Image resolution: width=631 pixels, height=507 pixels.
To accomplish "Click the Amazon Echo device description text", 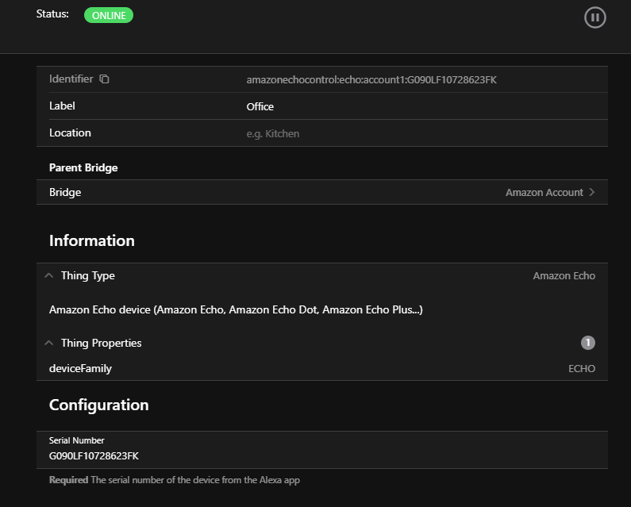I will pos(236,309).
